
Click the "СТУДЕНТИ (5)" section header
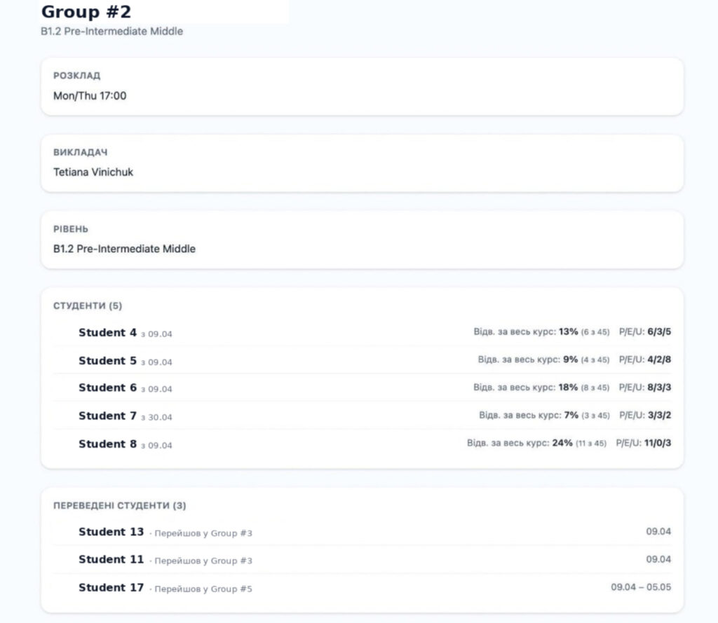88,306
